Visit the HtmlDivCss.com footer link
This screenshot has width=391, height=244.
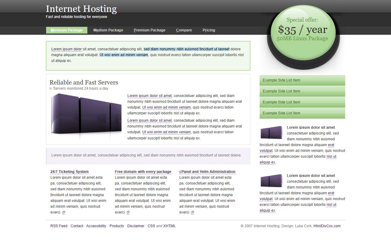coord(327,226)
